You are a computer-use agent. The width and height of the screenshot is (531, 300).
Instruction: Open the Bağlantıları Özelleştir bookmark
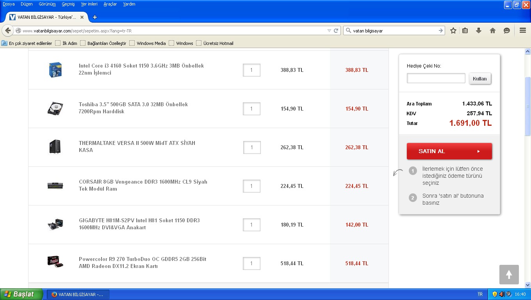pyautogui.click(x=103, y=43)
